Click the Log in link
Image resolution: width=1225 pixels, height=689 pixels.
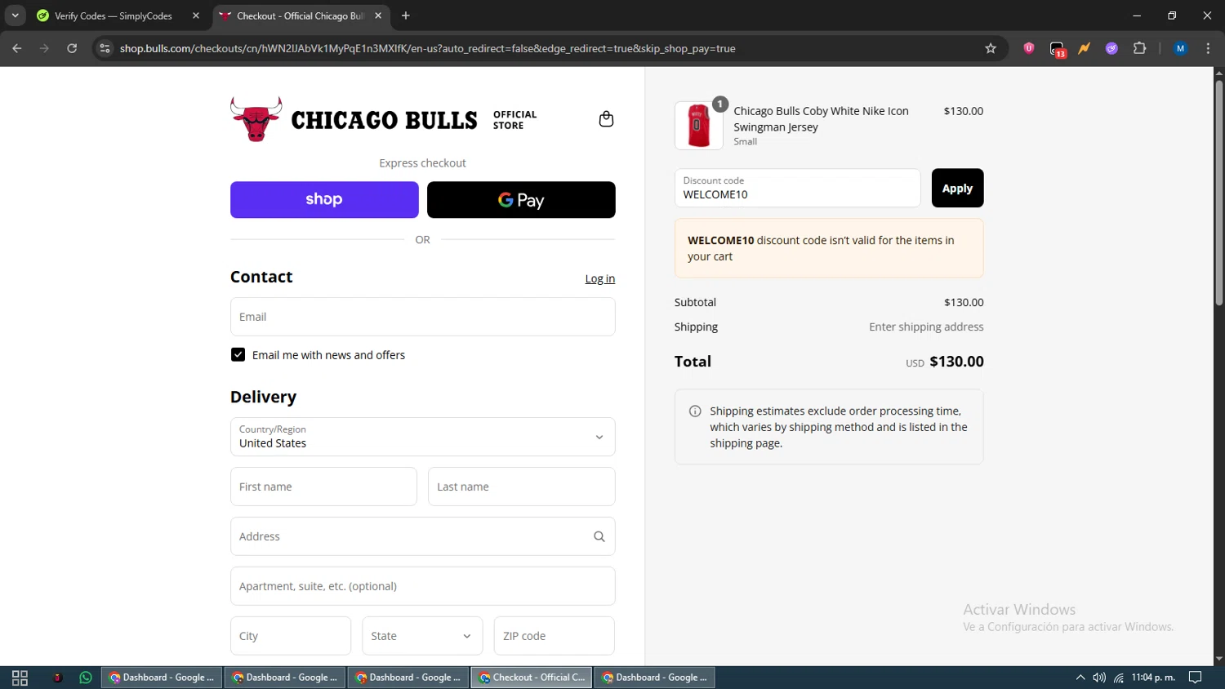click(599, 278)
